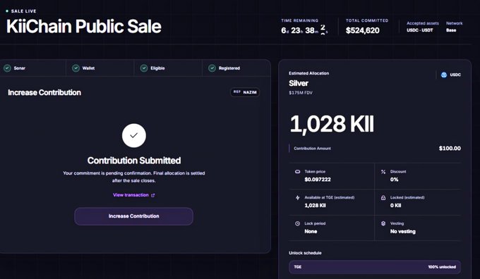Select the Wallet step tab
The width and height of the screenshot is (480, 279).
pyautogui.click(x=100, y=68)
